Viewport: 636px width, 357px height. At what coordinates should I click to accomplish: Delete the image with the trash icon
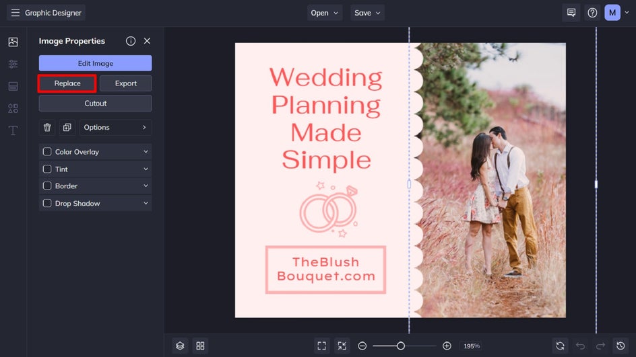click(47, 127)
